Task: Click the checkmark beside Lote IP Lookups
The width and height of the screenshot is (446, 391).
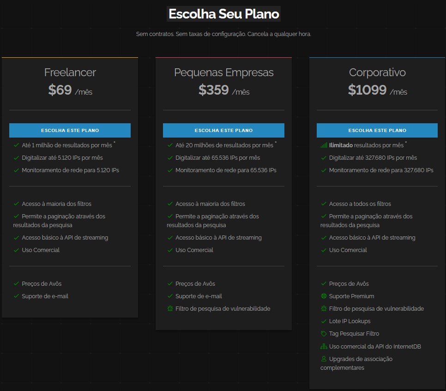Action: pyautogui.click(x=324, y=321)
